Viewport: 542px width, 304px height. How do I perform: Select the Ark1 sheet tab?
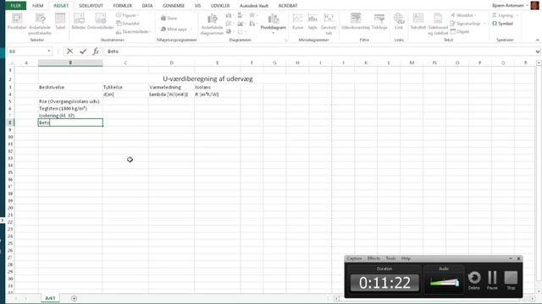coord(50,298)
